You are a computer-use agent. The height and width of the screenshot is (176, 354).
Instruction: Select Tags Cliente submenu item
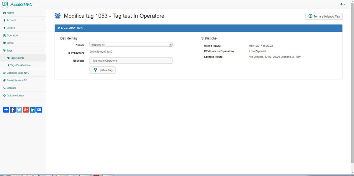click(x=23, y=58)
